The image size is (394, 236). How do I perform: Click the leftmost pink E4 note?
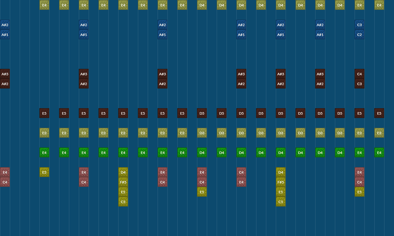pyautogui.click(x=5, y=172)
